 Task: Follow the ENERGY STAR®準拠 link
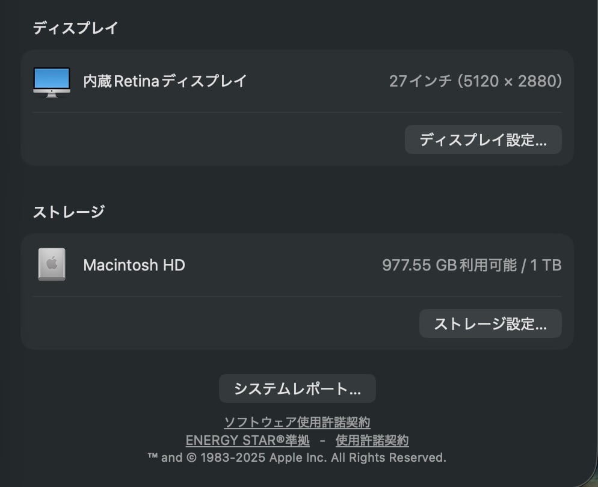click(x=247, y=441)
